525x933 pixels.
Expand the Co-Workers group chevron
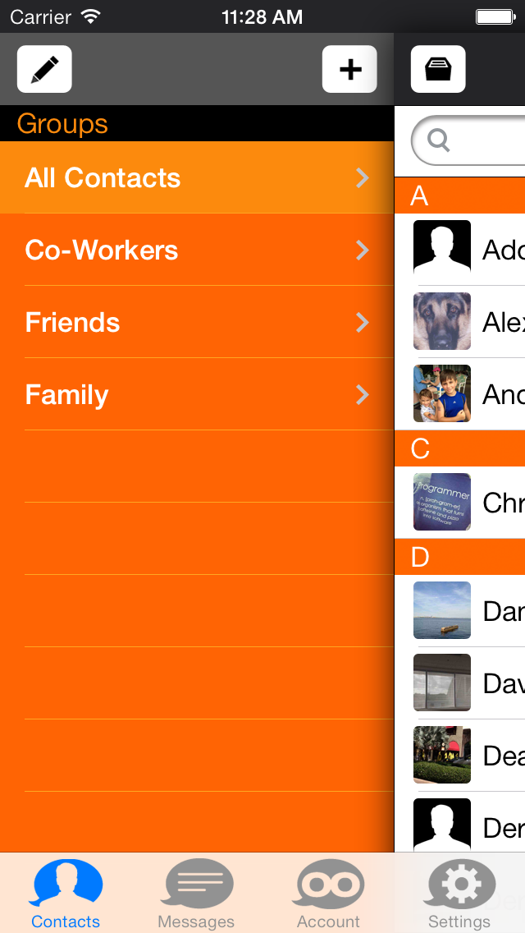(x=362, y=250)
